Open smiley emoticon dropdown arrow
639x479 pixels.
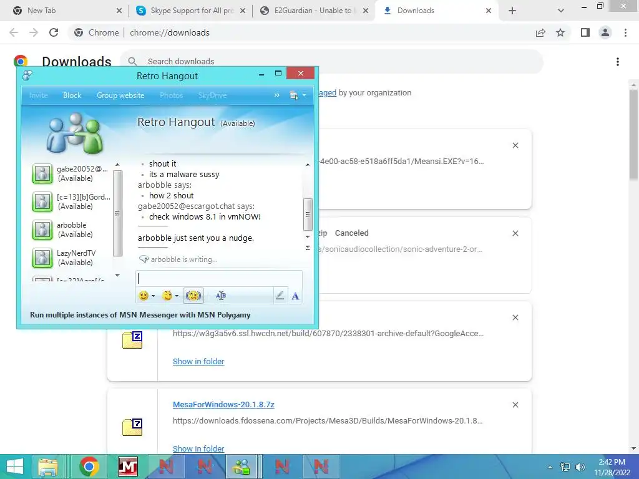(x=154, y=296)
